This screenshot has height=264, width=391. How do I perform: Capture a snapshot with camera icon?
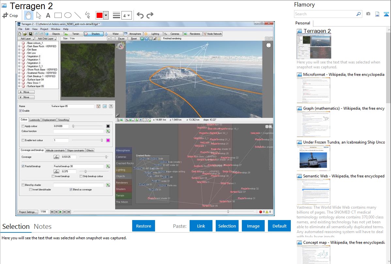click(368, 14)
